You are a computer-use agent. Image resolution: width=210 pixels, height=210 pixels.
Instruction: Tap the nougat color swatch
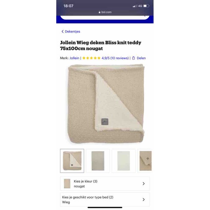click(x=67, y=184)
